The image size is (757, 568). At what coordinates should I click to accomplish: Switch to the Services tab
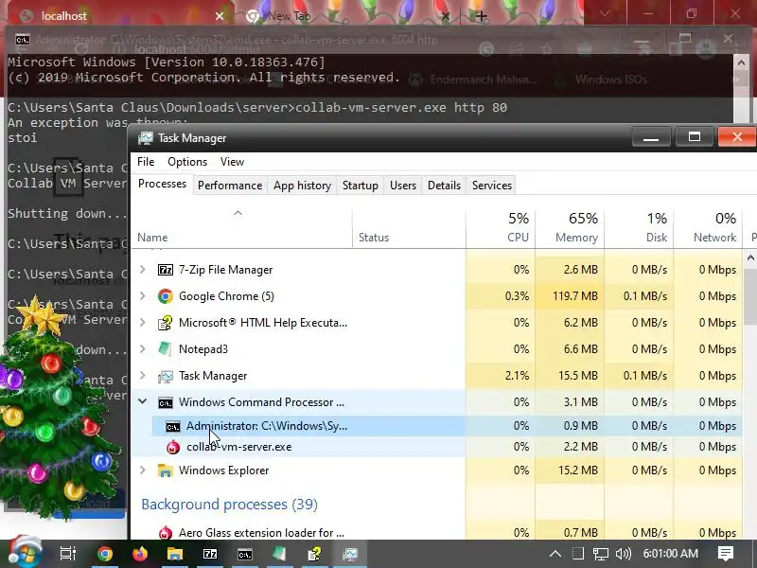click(492, 186)
